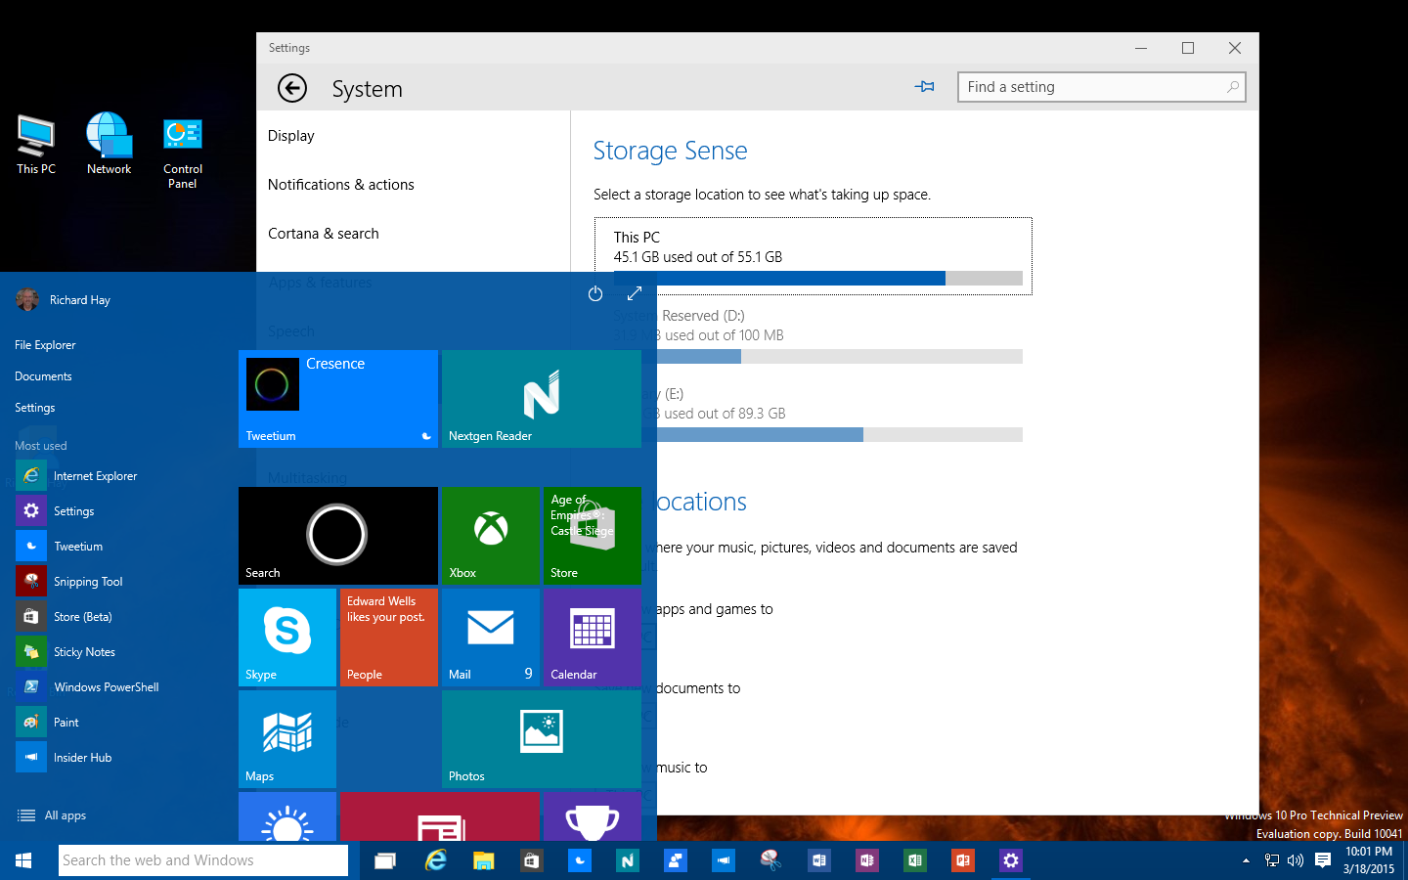Open Mail tile showing 9 unread

(x=491, y=638)
